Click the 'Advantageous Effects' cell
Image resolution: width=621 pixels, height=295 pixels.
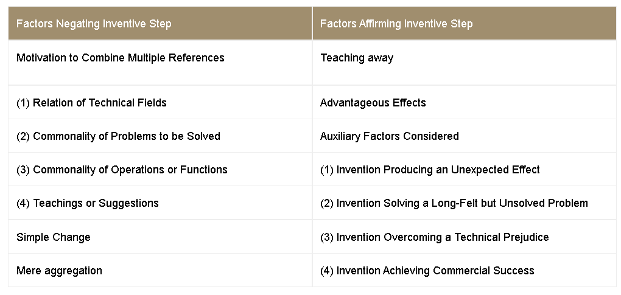point(373,103)
